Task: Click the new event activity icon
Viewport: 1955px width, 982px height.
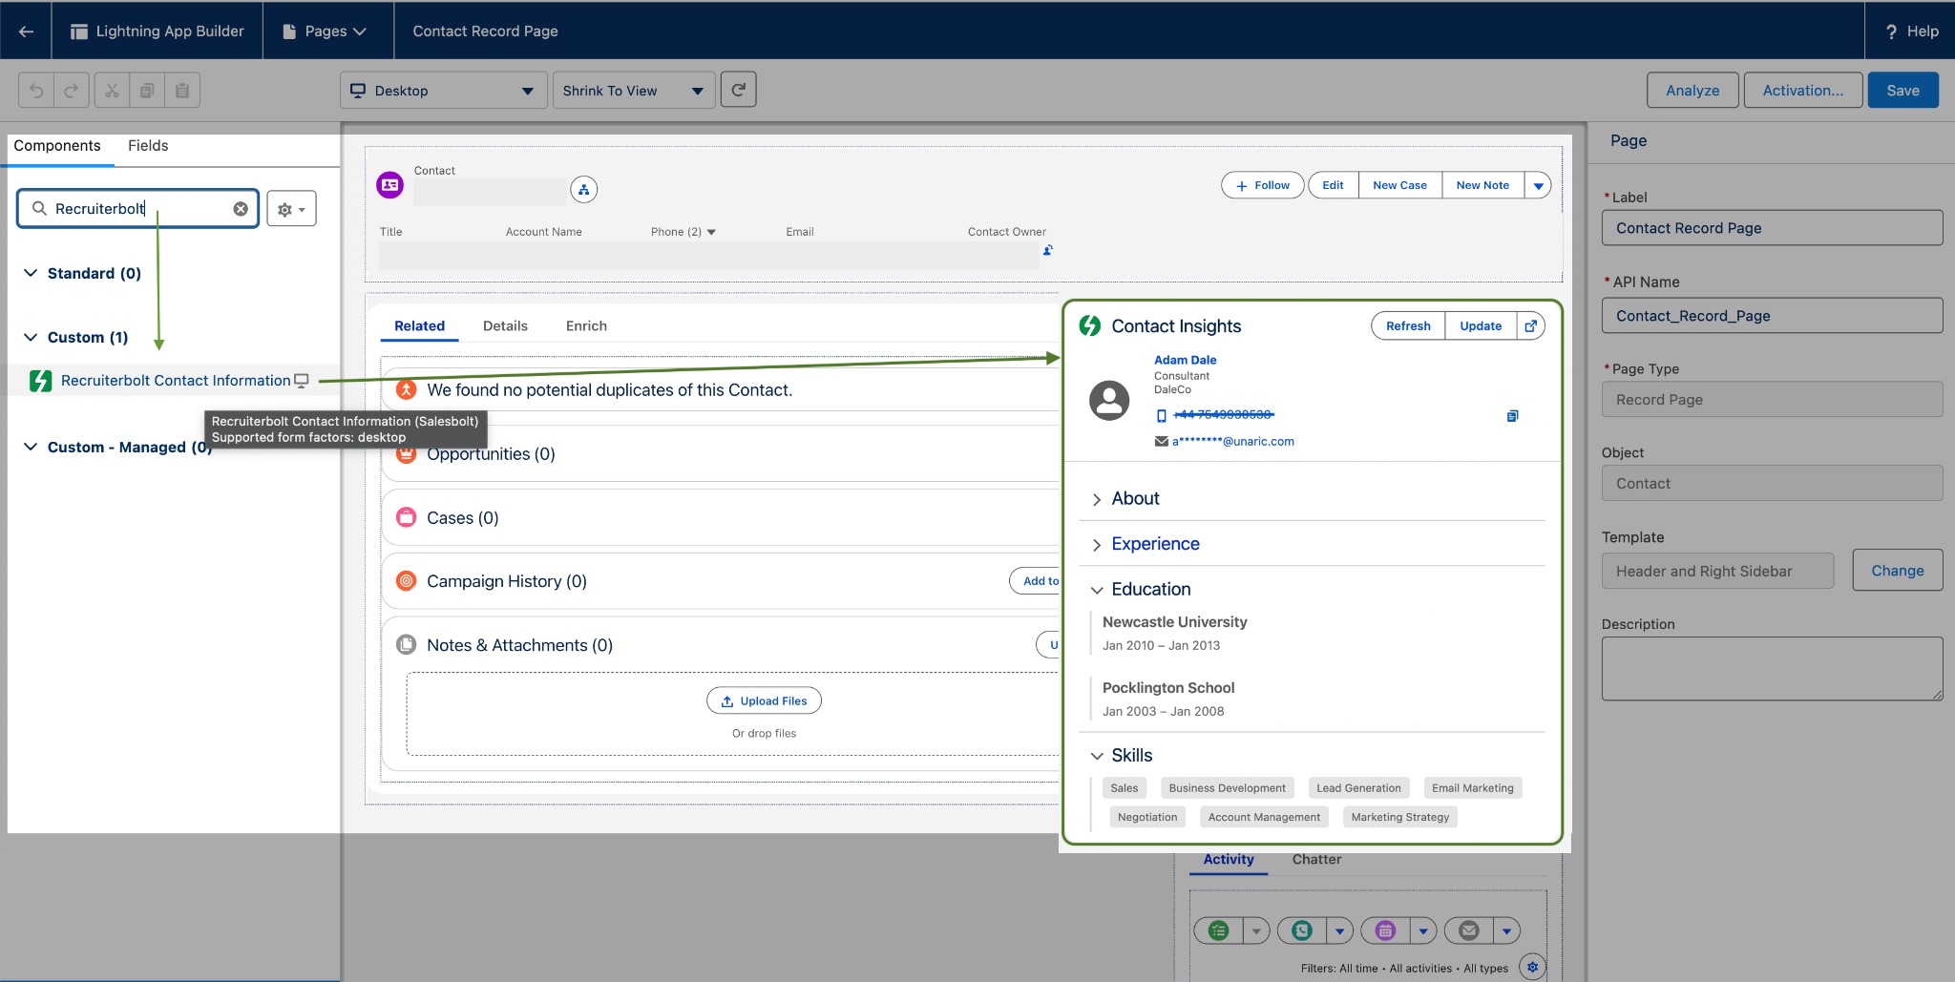Action: [1385, 930]
